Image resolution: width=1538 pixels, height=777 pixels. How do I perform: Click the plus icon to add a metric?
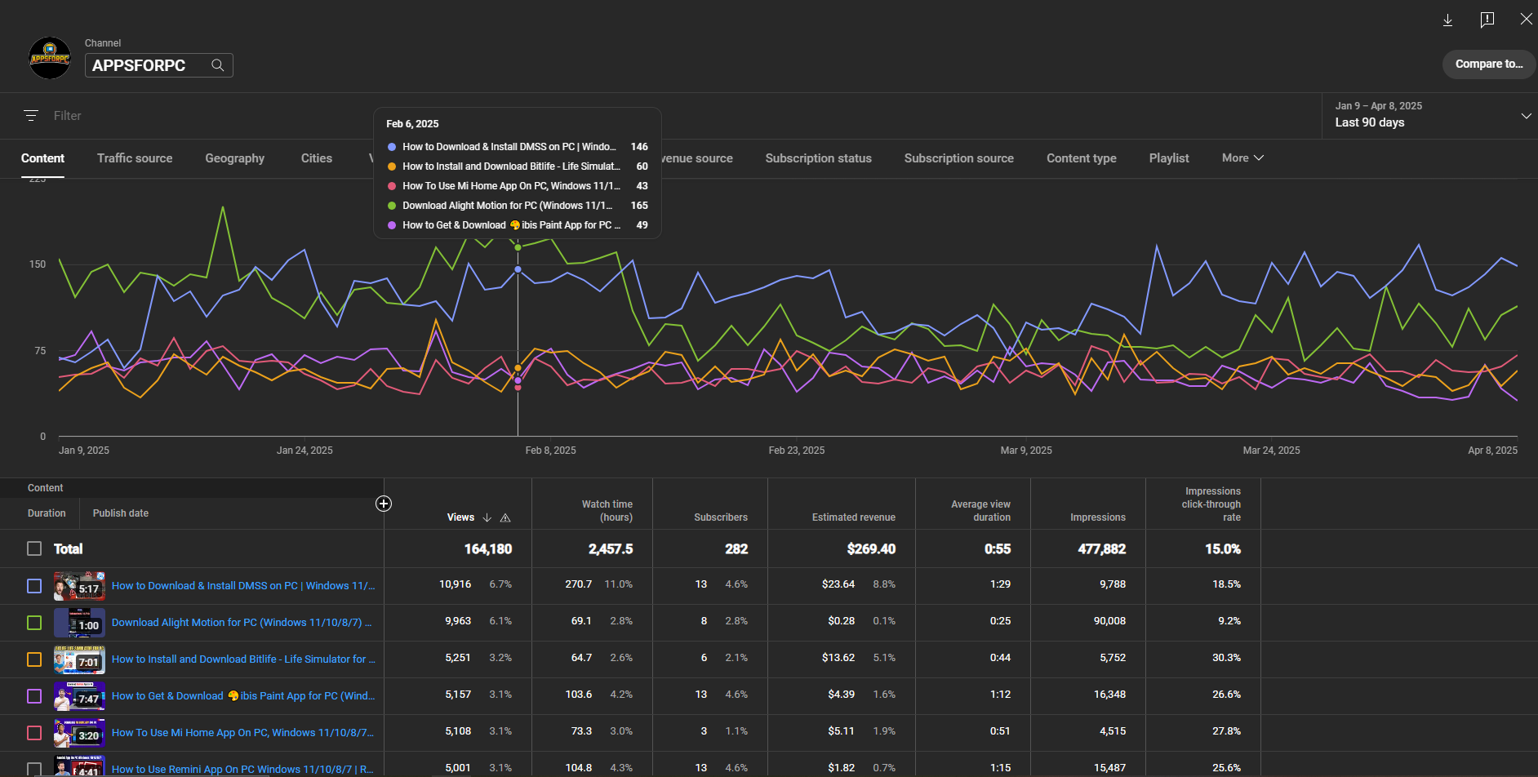click(x=384, y=504)
